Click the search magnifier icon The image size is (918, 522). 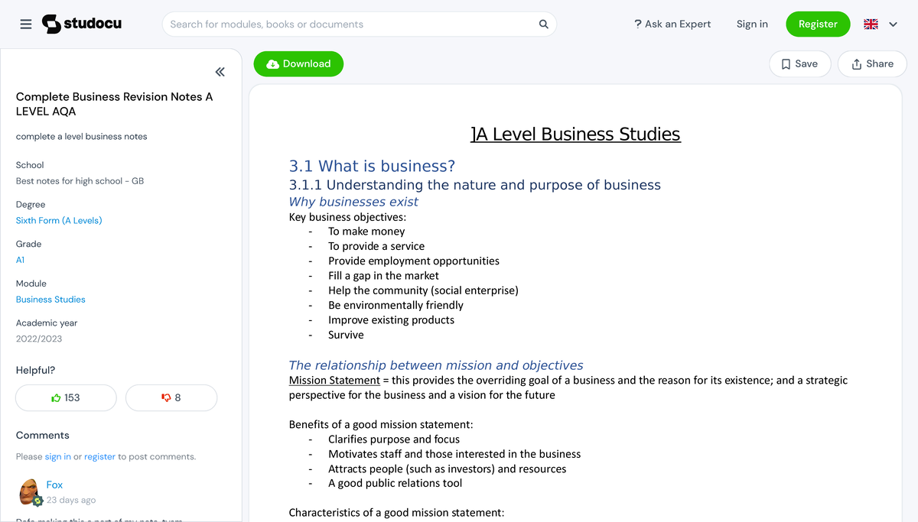[543, 24]
